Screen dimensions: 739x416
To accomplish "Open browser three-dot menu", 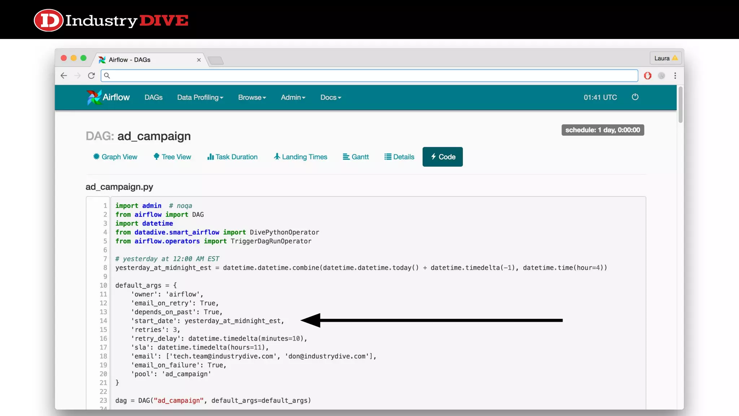I will click(x=675, y=75).
